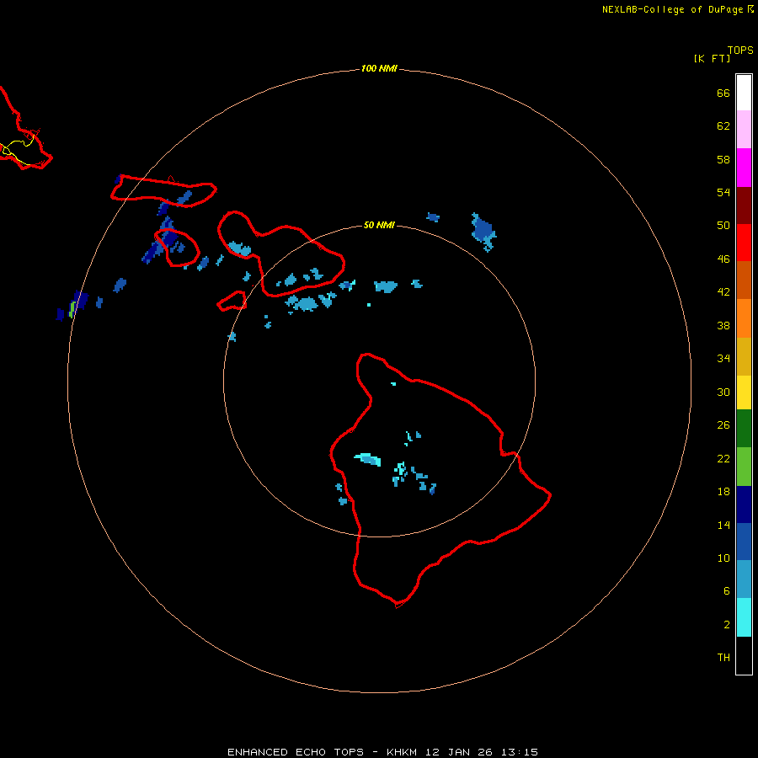Viewport: 758px width, 758px height.
Task: Click the legend value 6
Action: click(x=726, y=591)
